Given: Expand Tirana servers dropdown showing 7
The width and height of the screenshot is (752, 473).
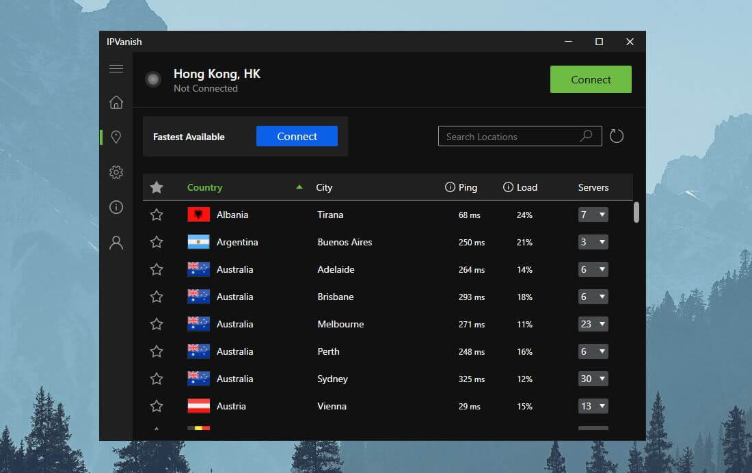Looking at the screenshot, I should point(593,215).
